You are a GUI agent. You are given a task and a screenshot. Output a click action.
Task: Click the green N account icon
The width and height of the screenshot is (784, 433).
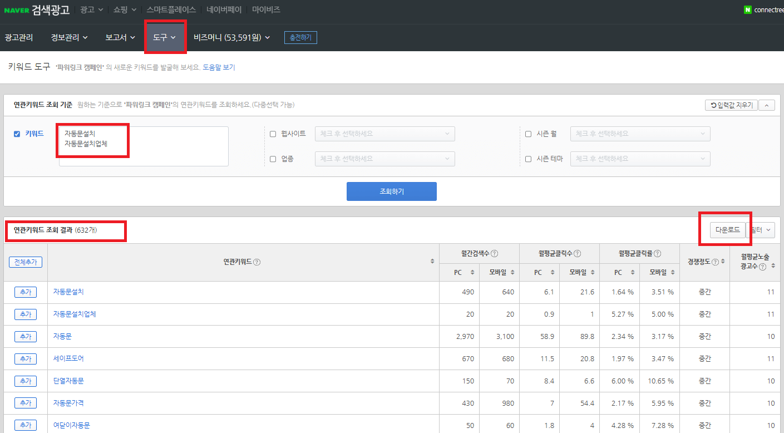click(x=748, y=9)
